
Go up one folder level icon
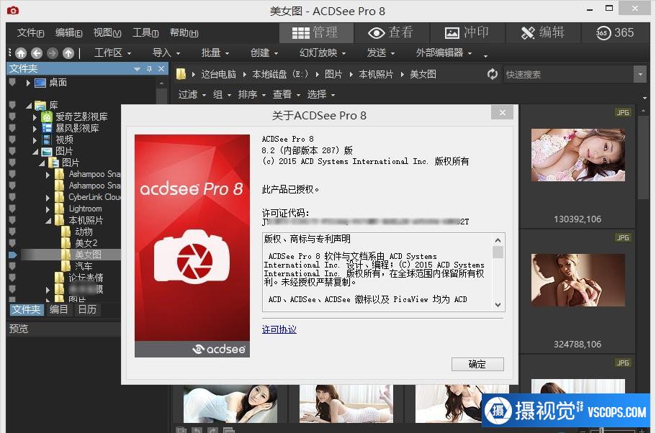[68, 53]
